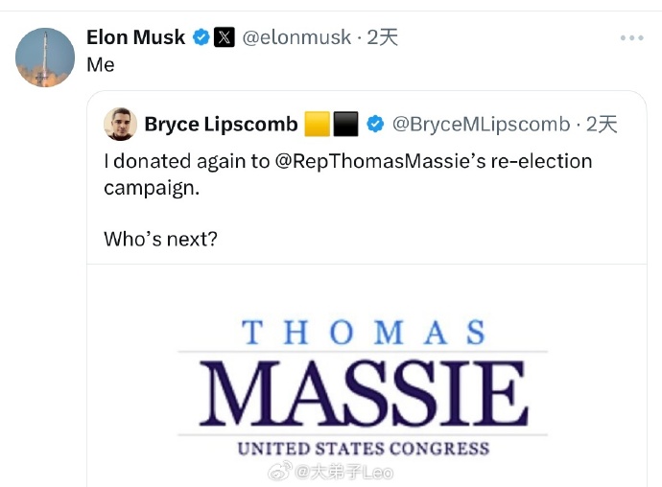
Task: Click the "Me" post text
Action: click(101, 64)
